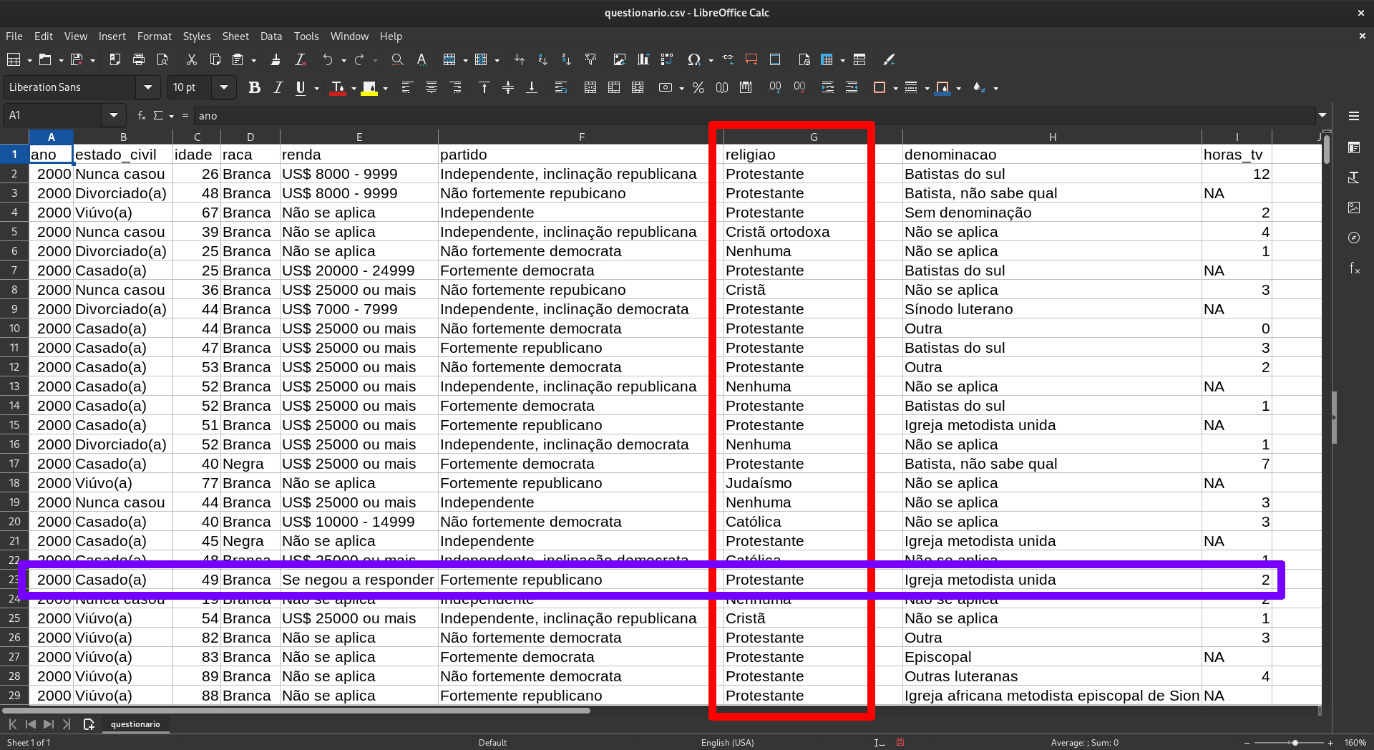The height and width of the screenshot is (750, 1374).
Task: Expand the Name Box dropdown arrow
Action: point(114,115)
